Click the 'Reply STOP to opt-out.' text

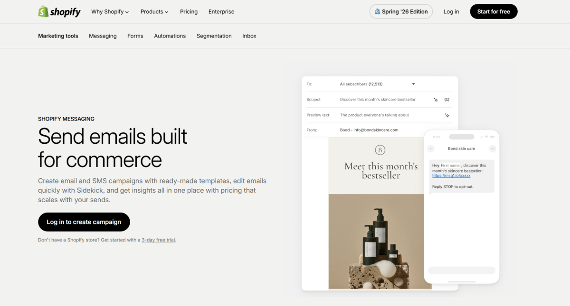(x=453, y=187)
